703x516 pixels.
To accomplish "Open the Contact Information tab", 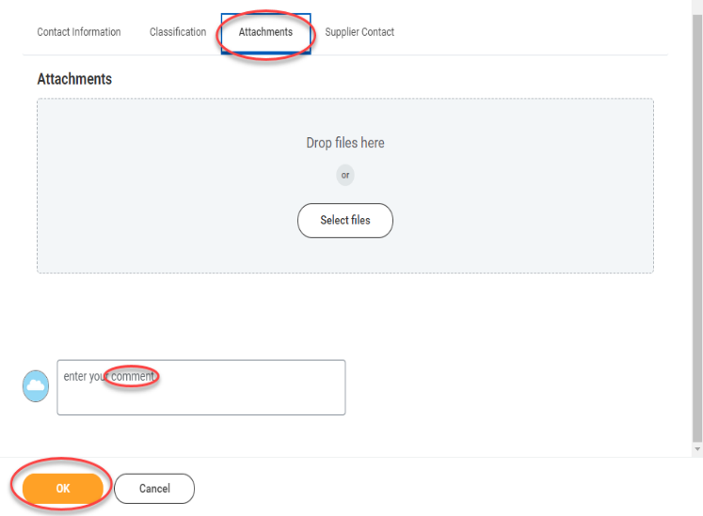I will click(x=79, y=32).
